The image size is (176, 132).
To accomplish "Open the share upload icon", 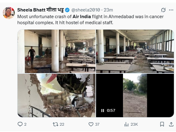I will click(x=171, y=124).
